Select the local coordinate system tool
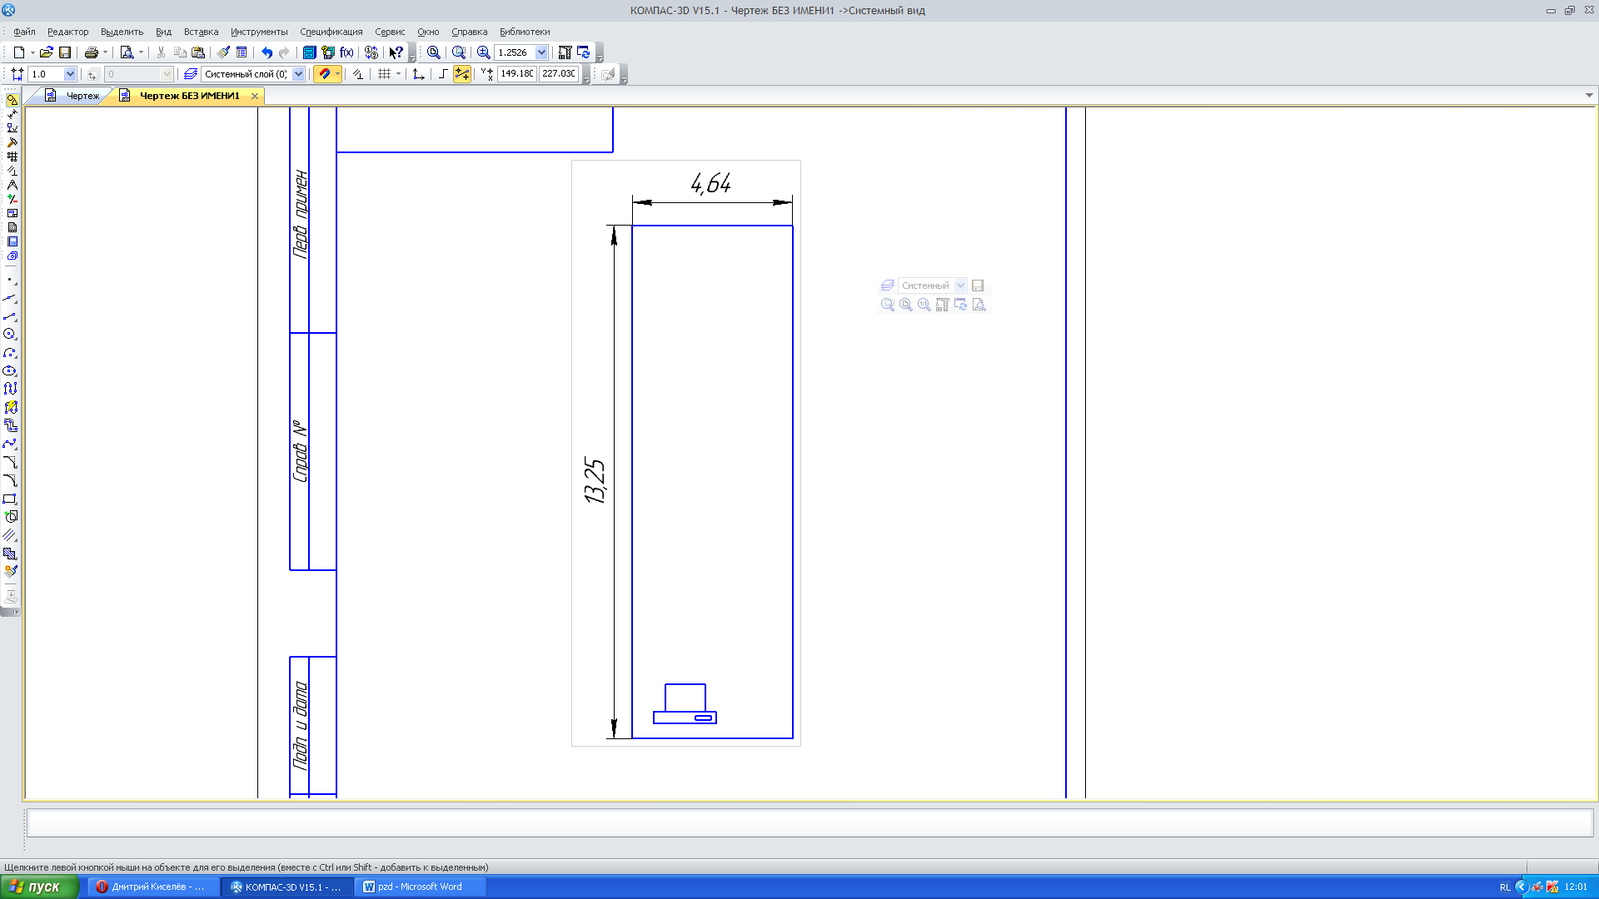This screenshot has width=1599, height=899. point(418,74)
